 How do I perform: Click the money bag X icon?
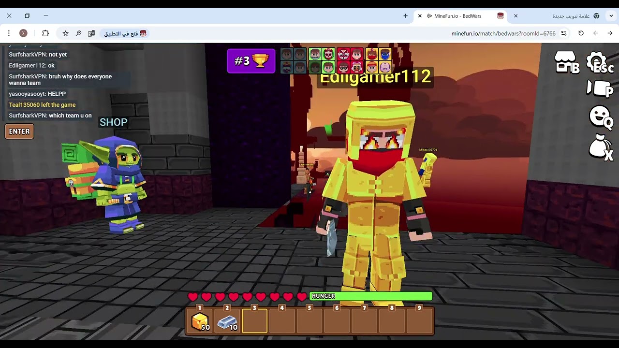click(x=601, y=147)
